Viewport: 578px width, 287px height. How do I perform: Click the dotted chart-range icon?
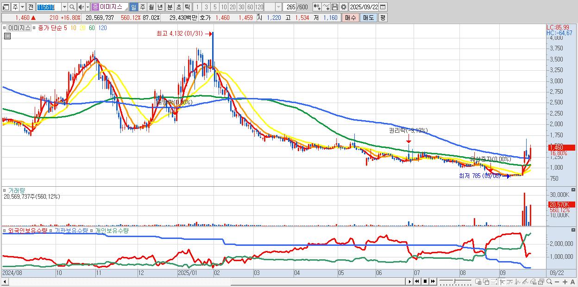(x=494, y=281)
